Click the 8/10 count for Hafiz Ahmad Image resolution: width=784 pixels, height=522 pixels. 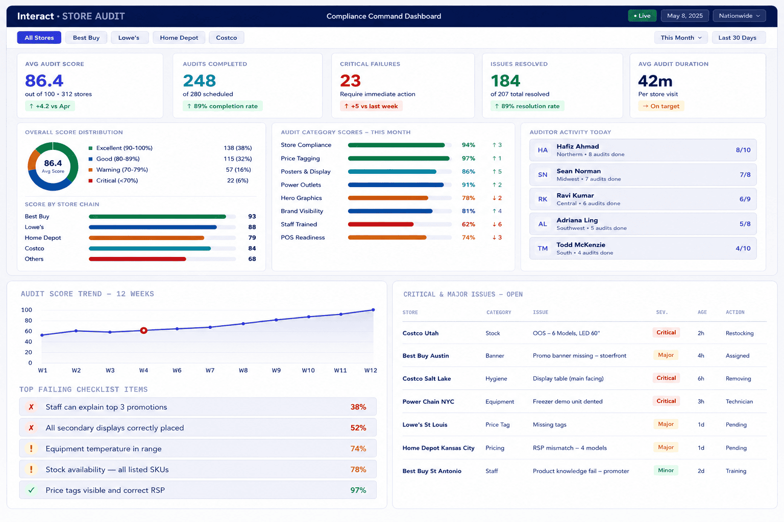743,150
